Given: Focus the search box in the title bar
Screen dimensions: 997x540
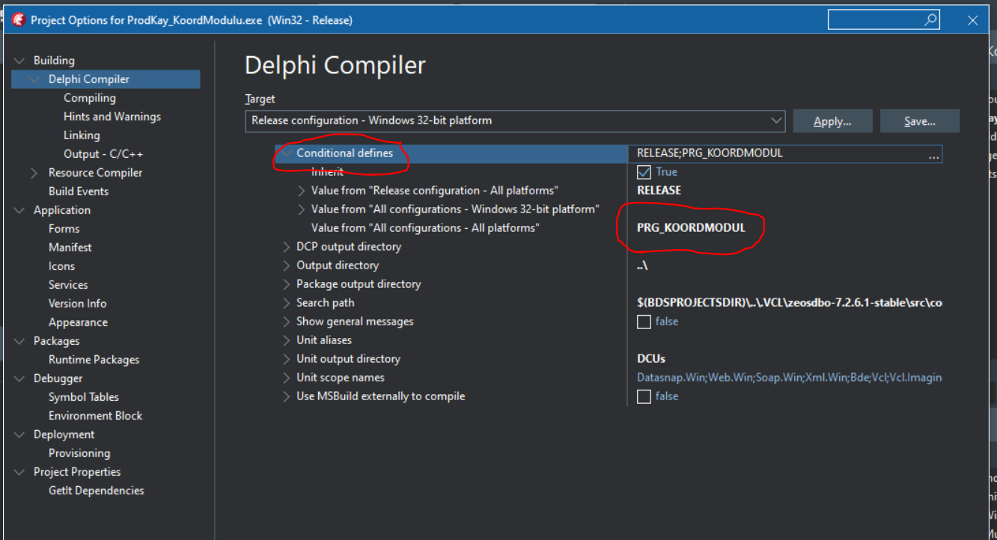Looking at the screenshot, I should pos(883,20).
